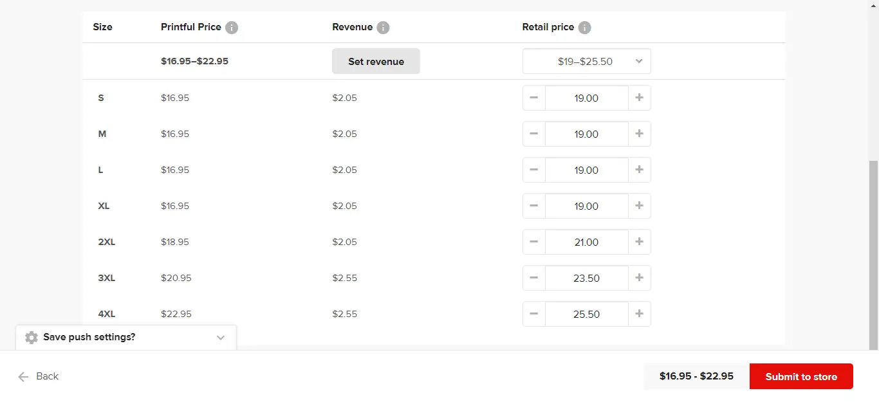Viewport: 879px width, 402px height.
Task: Click the 3XL row revenue $2.55
Action: click(x=344, y=278)
